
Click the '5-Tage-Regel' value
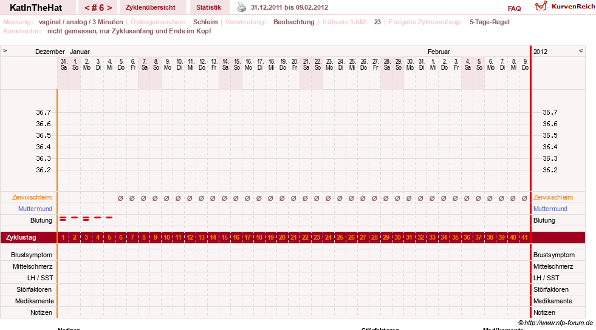click(489, 22)
